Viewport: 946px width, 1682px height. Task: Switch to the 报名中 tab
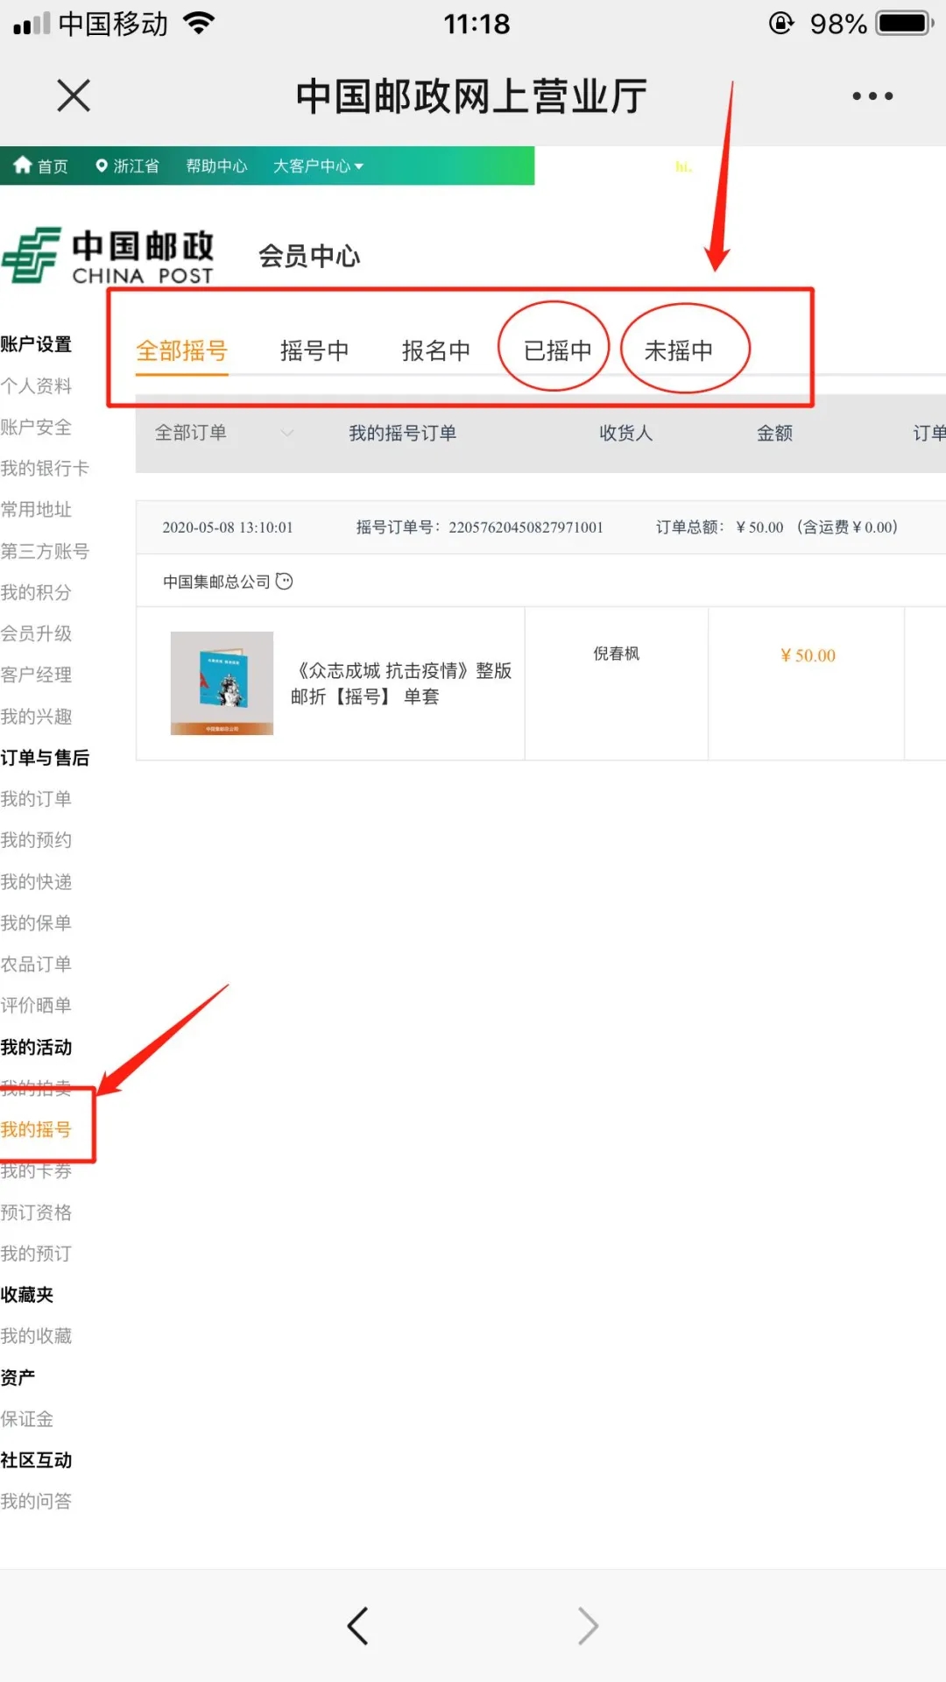coord(436,350)
